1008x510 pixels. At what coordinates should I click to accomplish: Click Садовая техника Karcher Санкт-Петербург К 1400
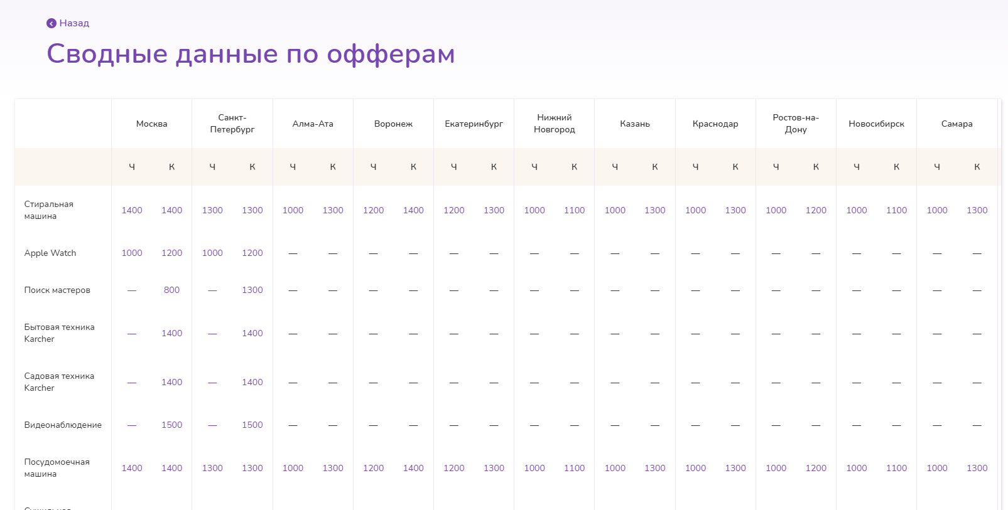point(252,382)
